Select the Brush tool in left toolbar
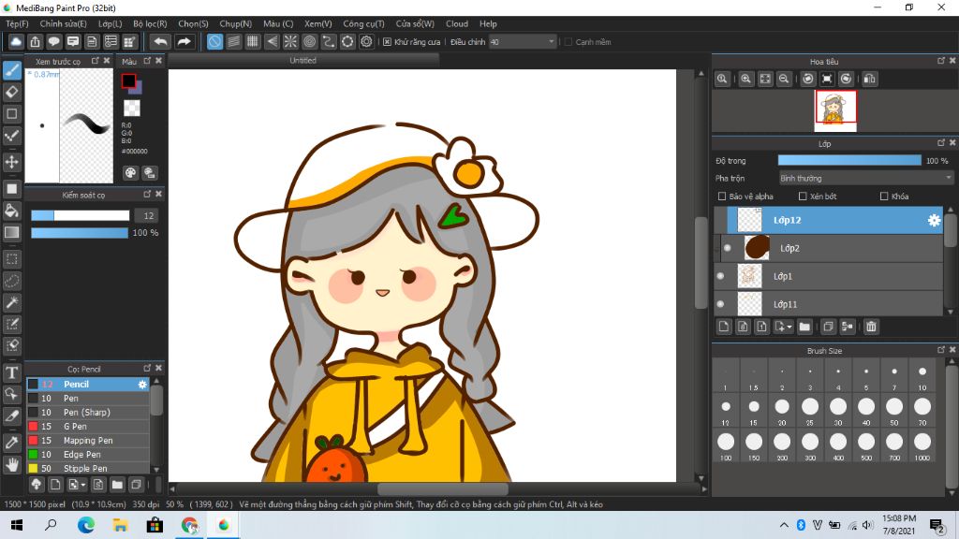The width and height of the screenshot is (959, 539). coord(12,71)
